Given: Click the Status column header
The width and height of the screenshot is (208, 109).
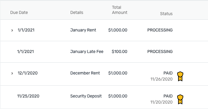Looking at the screenshot, I should coord(166,14).
